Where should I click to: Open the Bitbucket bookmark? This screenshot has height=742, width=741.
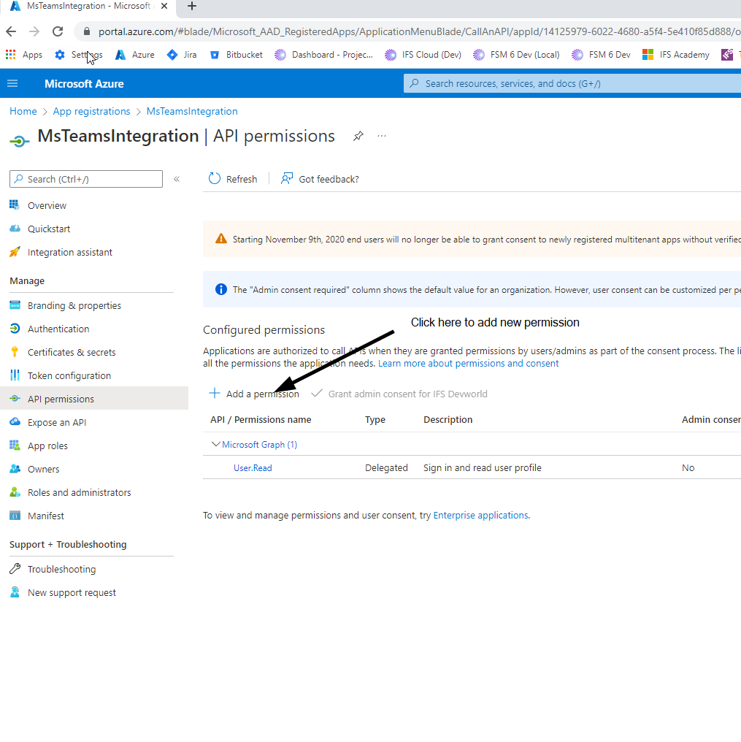pyautogui.click(x=236, y=54)
